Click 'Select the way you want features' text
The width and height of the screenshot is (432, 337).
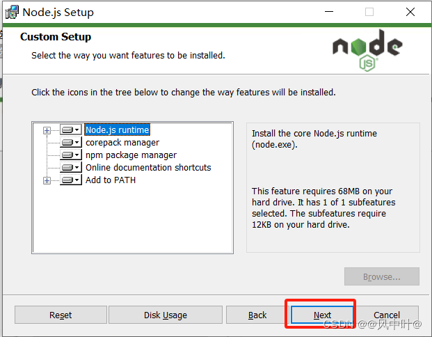coord(128,56)
